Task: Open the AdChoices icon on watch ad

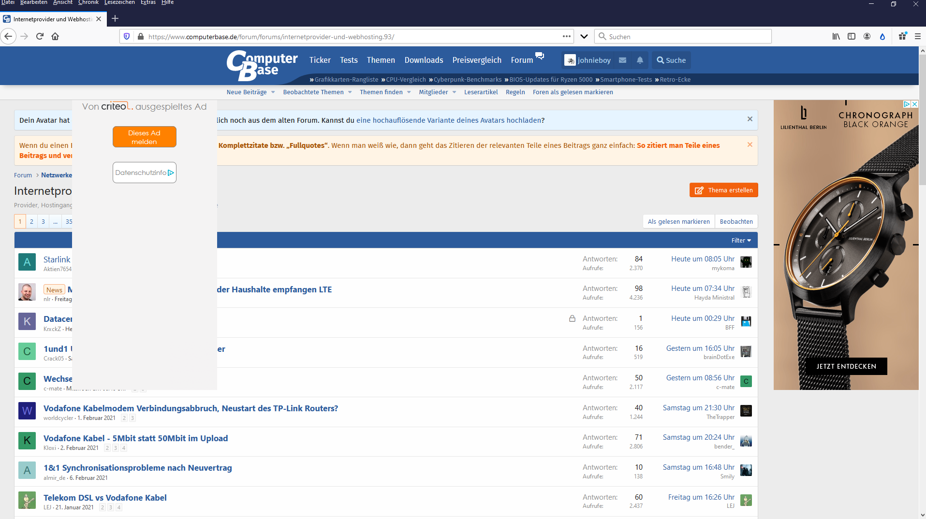Action: [907, 104]
